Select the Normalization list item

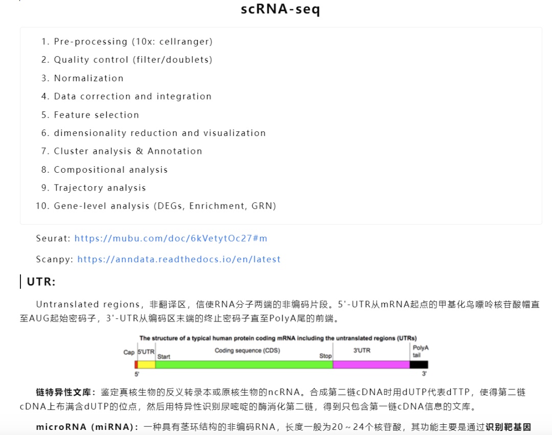pos(88,78)
